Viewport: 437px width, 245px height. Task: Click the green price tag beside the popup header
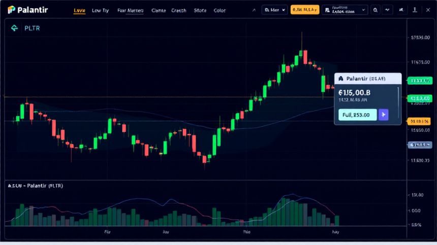pos(420,81)
